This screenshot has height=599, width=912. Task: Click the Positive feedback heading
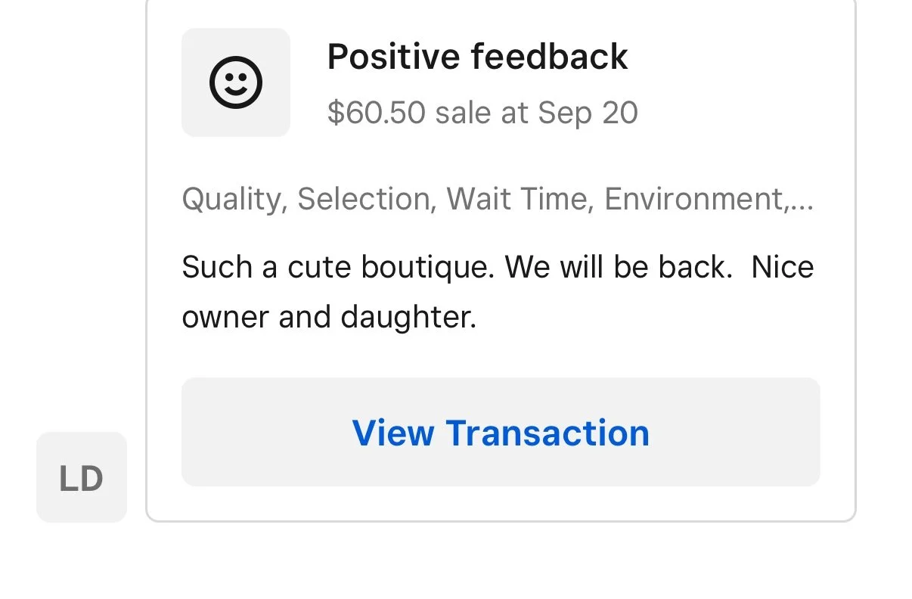(477, 57)
